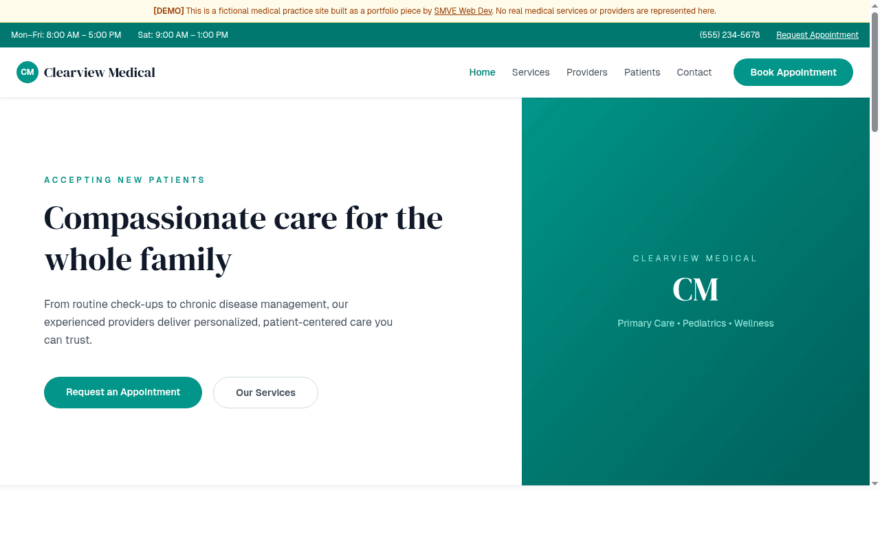
Task: Click the Saturday hours text in top bar
Action: coord(183,35)
